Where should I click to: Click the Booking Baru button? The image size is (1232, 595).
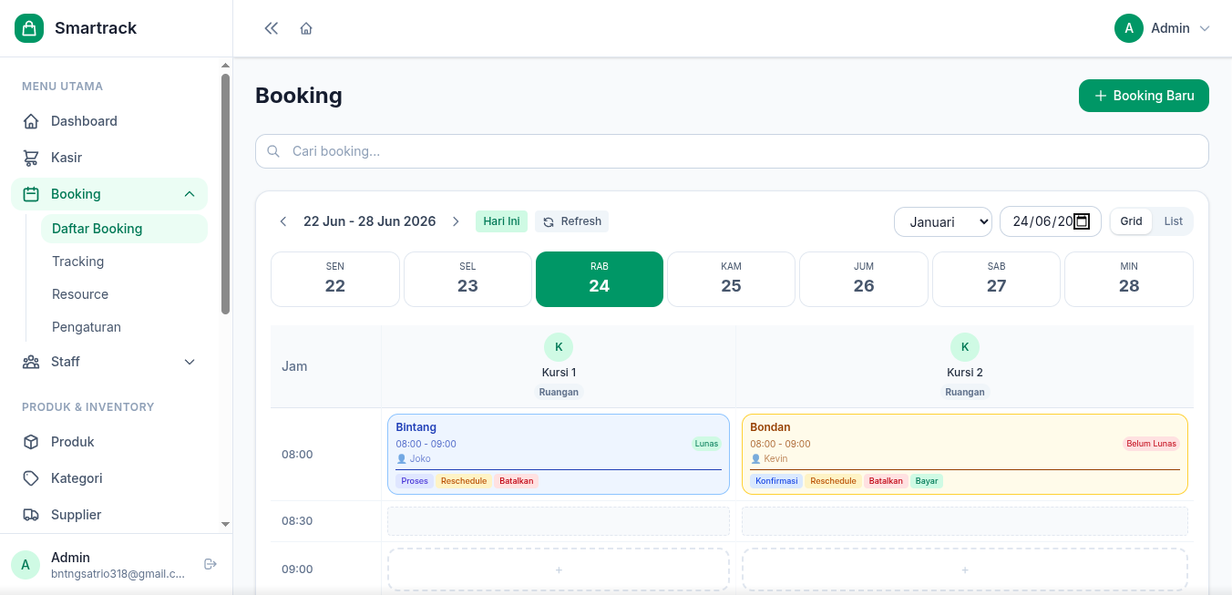point(1144,96)
